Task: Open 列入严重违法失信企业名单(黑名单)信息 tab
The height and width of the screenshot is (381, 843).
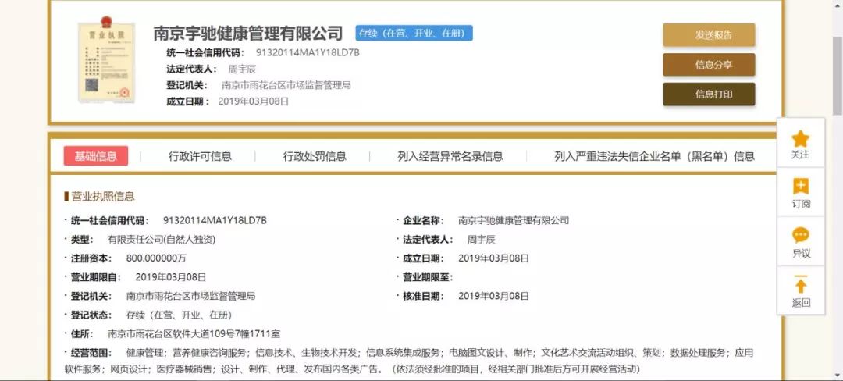Action: point(654,156)
